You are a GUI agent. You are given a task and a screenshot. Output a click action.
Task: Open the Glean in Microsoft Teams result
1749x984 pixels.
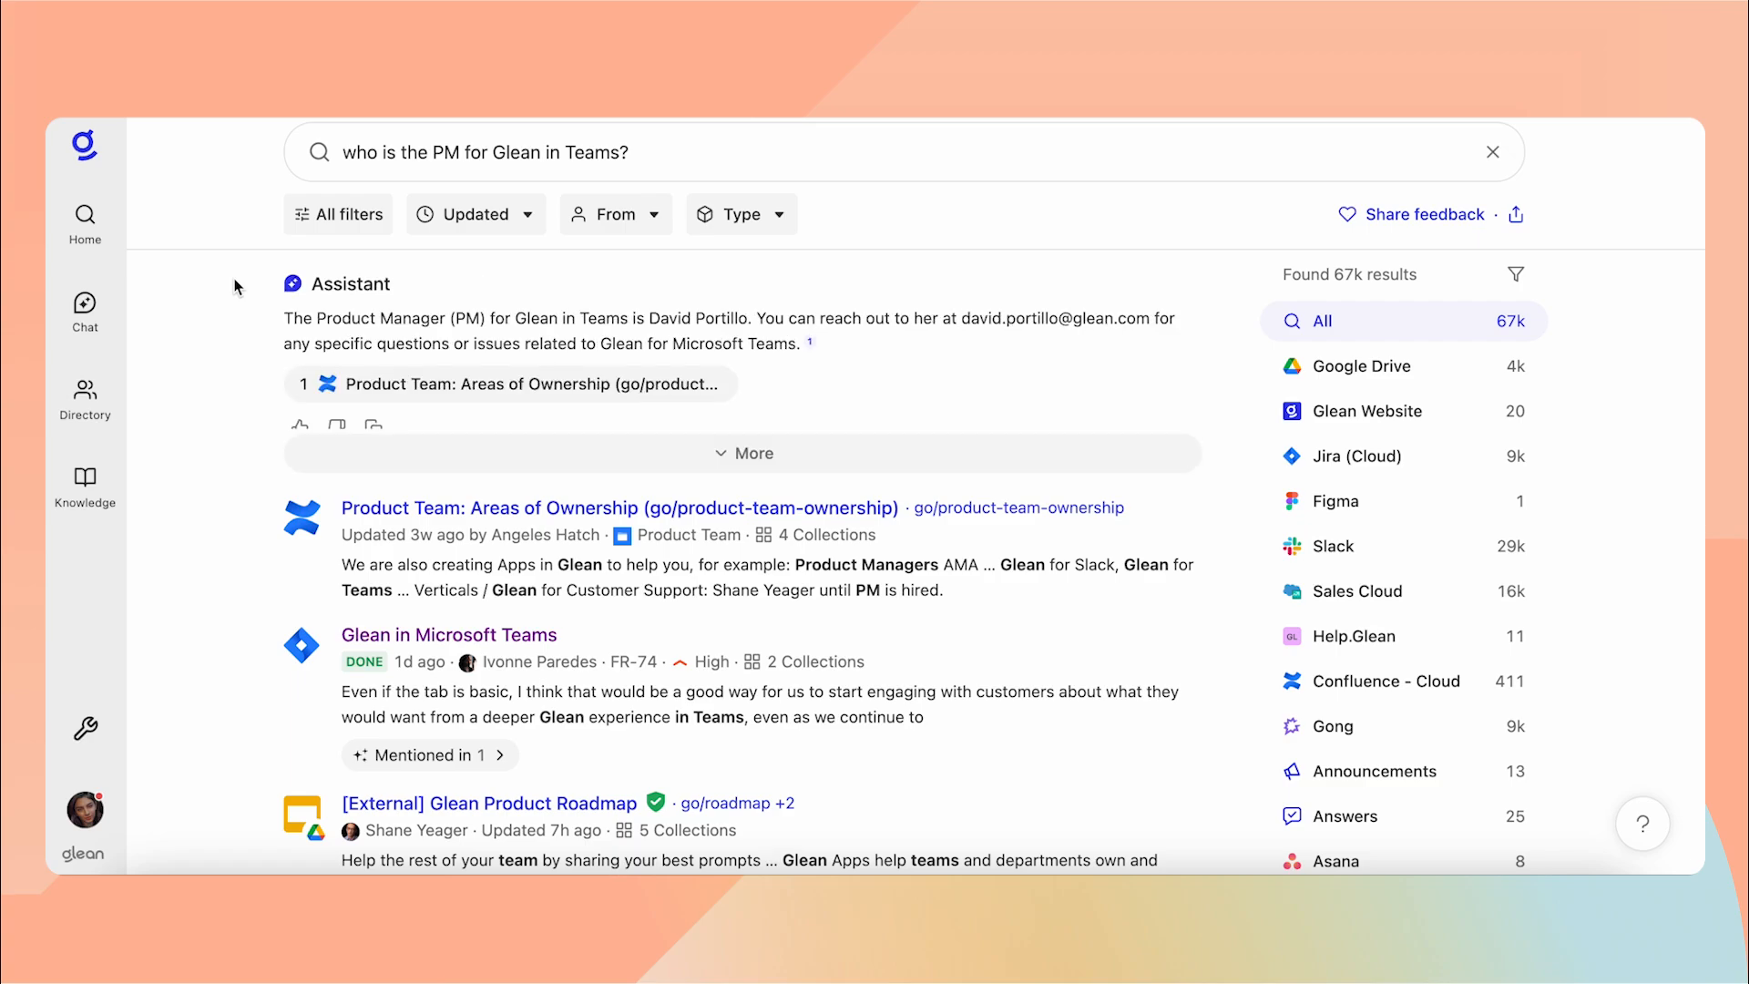[x=448, y=634]
